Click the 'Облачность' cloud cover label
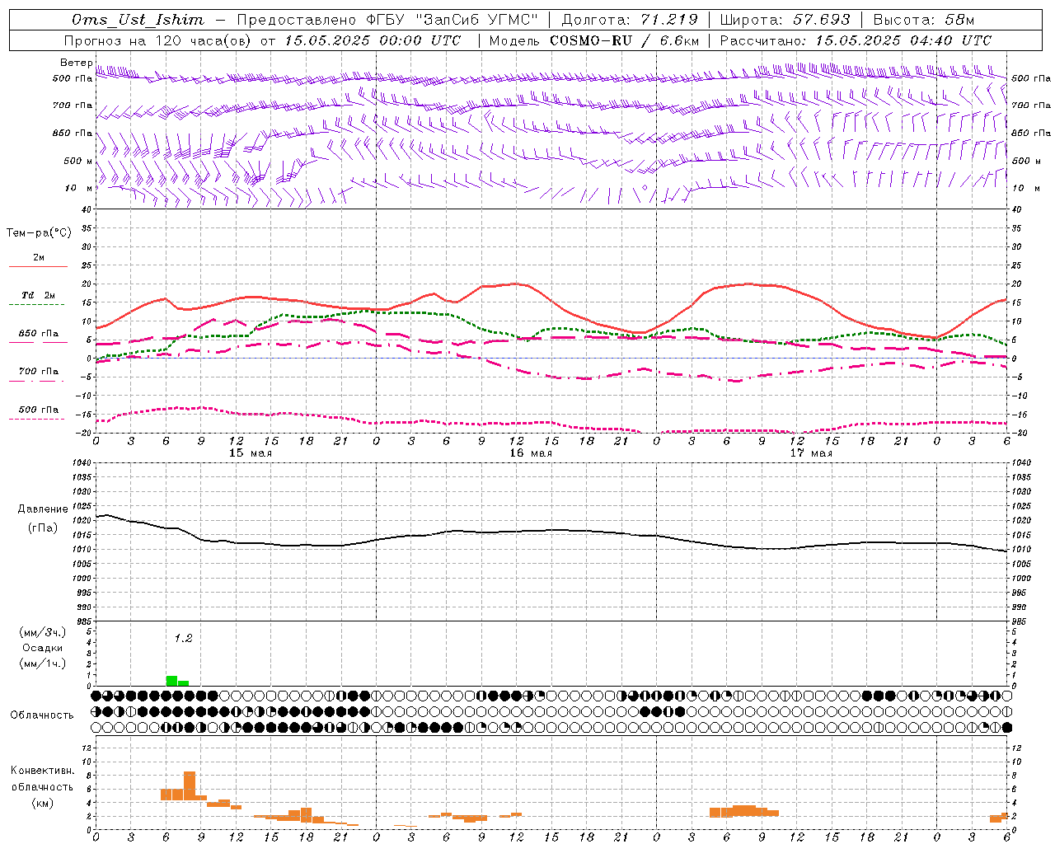Viewport: 1055px width, 844px height. [42, 715]
